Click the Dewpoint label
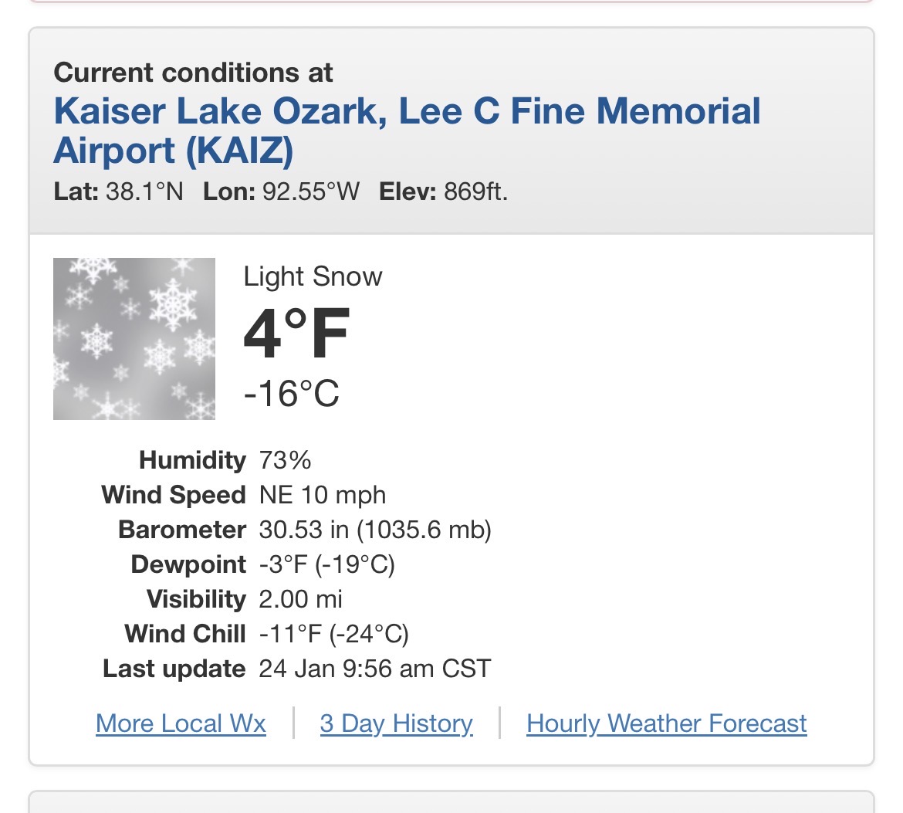 188,564
